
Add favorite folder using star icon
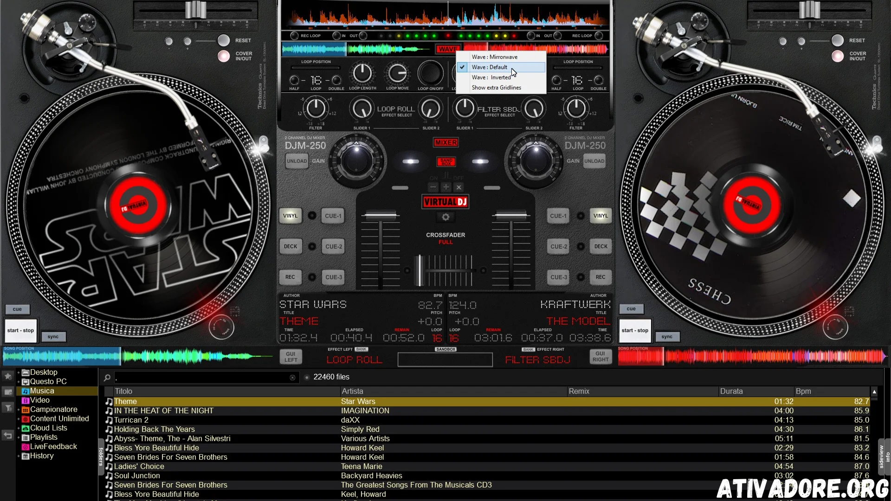point(8,376)
